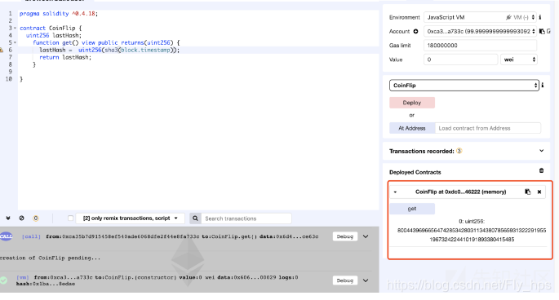This screenshot has height=300, width=559.
Task: Click the transactions recorded count badge
Action: pyautogui.click(x=459, y=151)
